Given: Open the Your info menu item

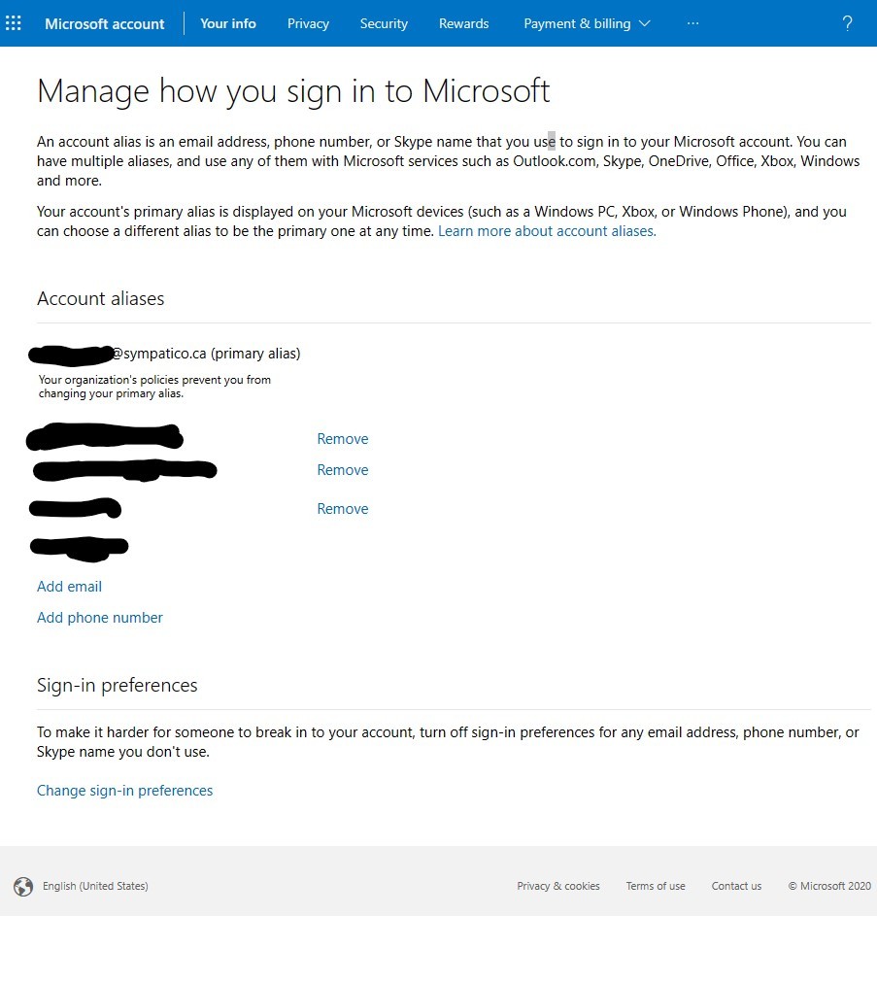Looking at the screenshot, I should point(227,23).
